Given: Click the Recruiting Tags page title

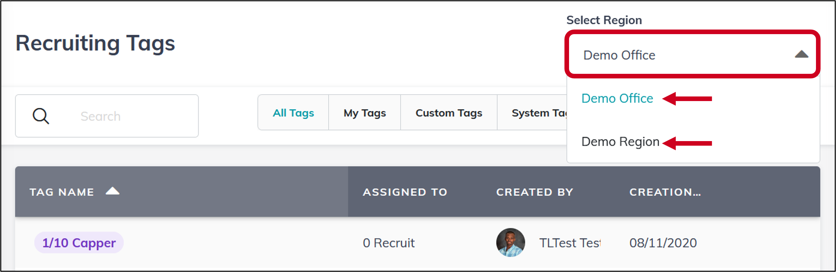Looking at the screenshot, I should pyautogui.click(x=95, y=43).
